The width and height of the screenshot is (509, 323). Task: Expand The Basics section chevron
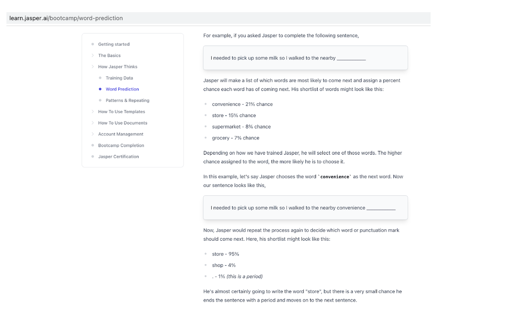[92, 56]
